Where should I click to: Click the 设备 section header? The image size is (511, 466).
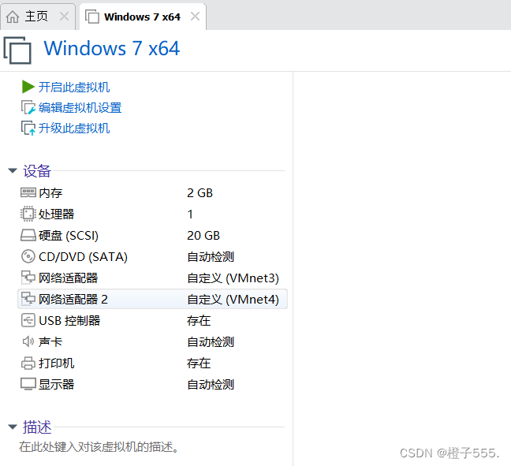pos(37,171)
